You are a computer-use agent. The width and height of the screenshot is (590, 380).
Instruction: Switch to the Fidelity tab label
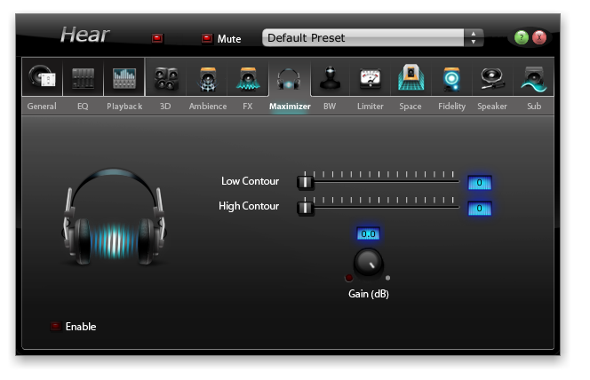(x=452, y=107)
